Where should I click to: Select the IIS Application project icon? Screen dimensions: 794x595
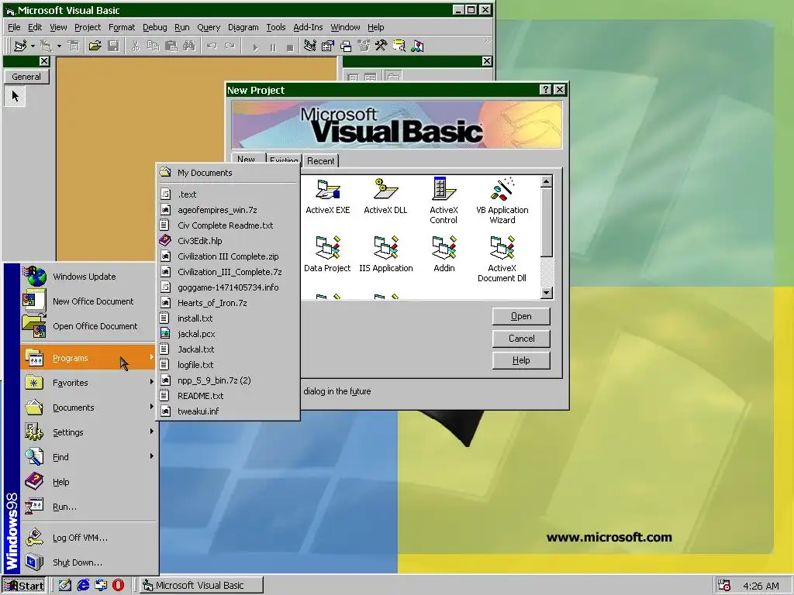pyautogui.click(x=386, y=254)
